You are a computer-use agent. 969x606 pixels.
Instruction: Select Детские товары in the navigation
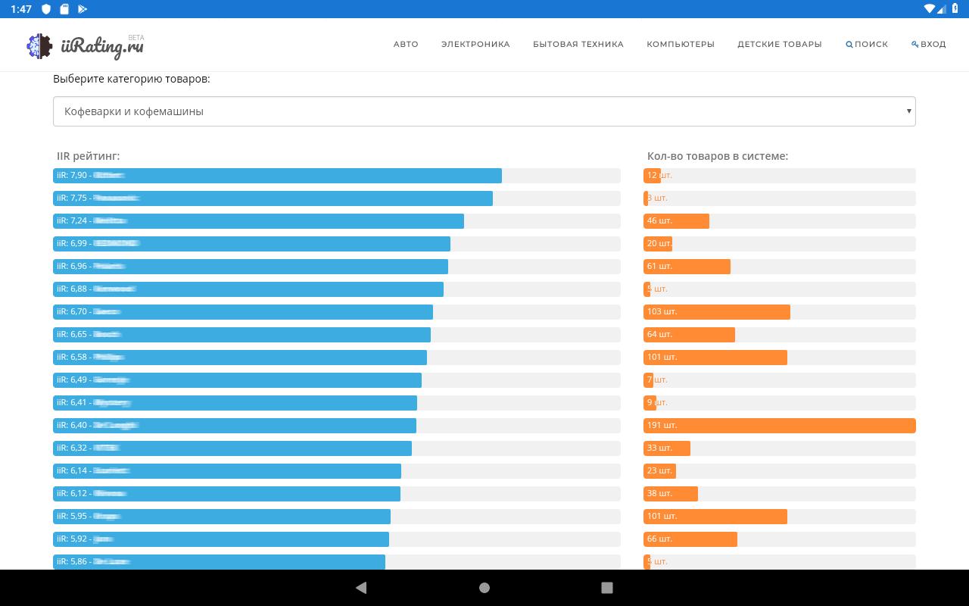pos(780,45)
